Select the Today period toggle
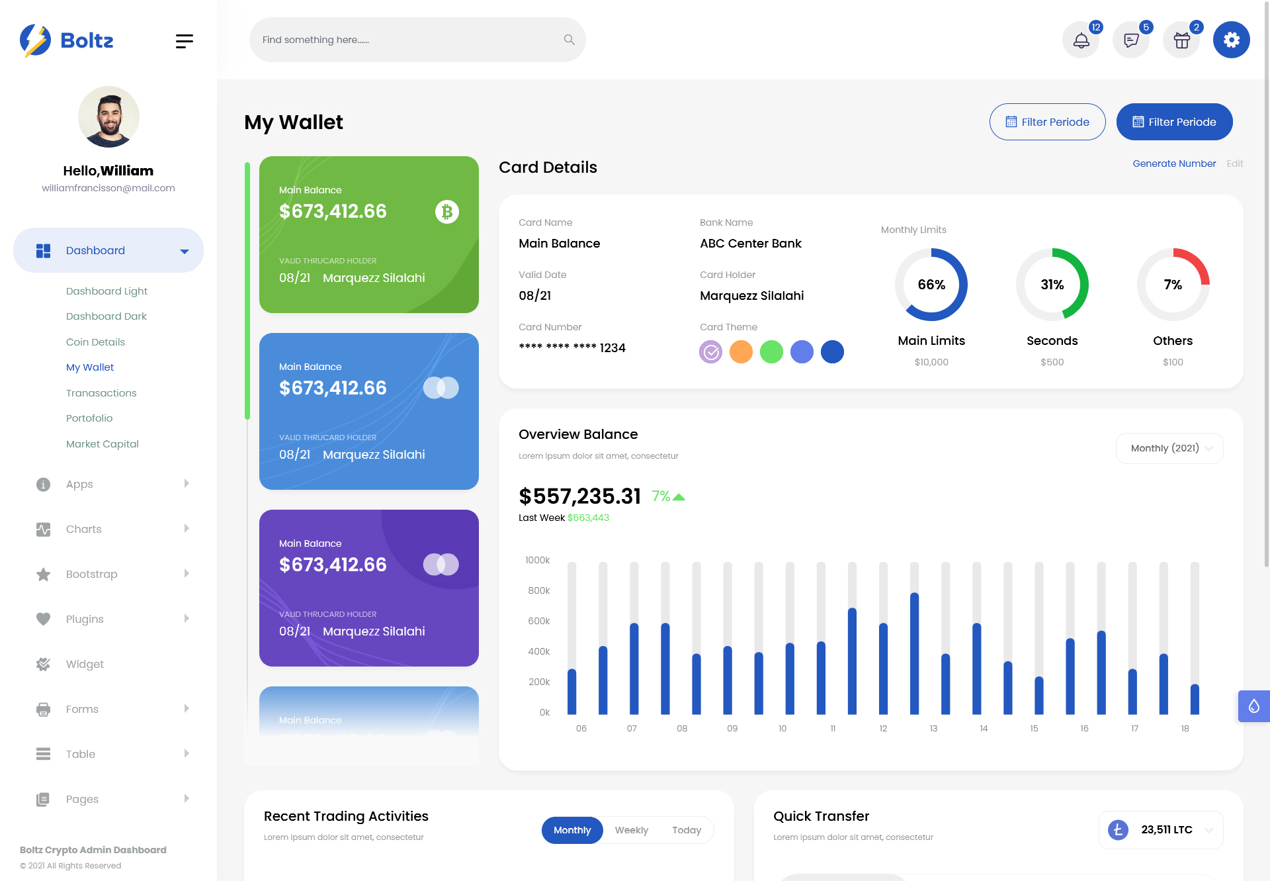The height and width of the screenshot is (881, 1270). click(687, 830)
